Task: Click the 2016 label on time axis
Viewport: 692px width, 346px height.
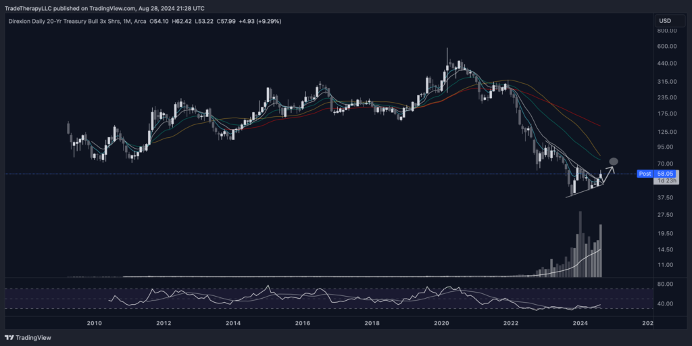Action: pyautogui.click(x=303, y=324)
